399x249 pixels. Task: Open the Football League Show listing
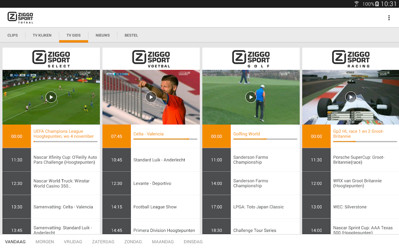tap(151, 207)
